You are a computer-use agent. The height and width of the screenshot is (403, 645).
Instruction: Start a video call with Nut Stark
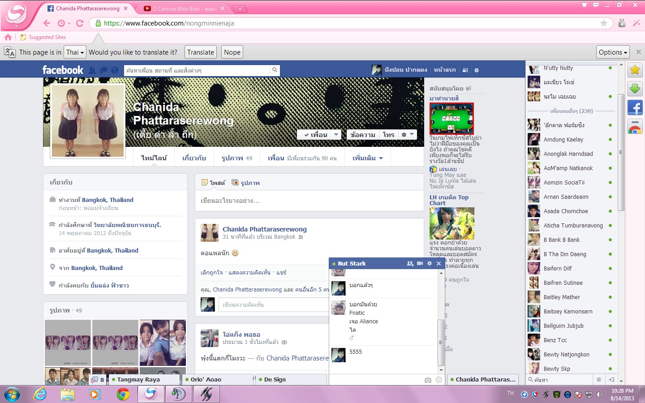coord(420,263)
